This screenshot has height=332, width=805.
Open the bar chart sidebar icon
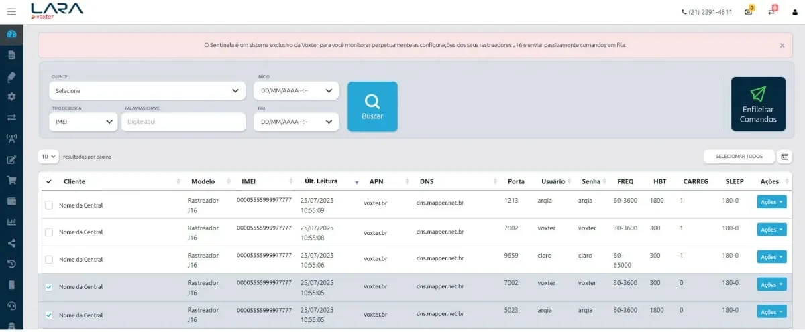pos(11,222)
